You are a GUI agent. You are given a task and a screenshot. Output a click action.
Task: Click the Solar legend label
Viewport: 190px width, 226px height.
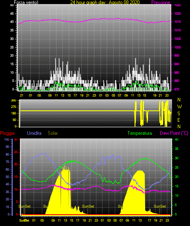click(x=53, y=133)
